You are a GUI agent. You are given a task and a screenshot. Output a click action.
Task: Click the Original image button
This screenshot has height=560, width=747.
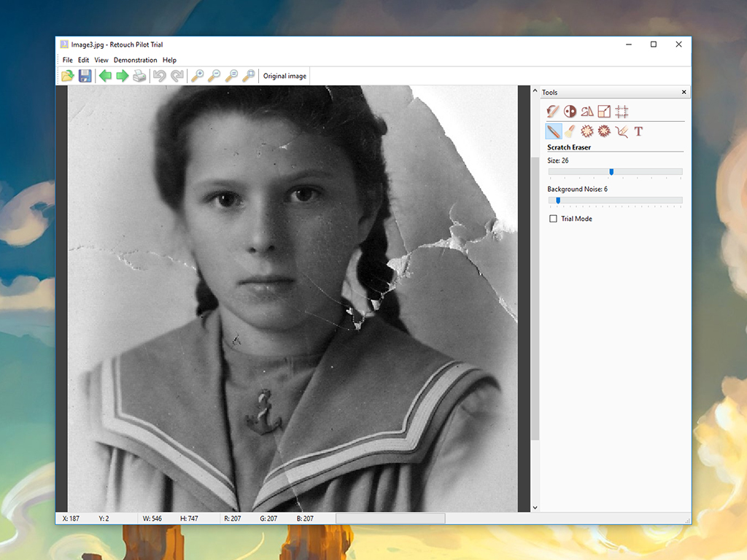[x=285, y=76]
